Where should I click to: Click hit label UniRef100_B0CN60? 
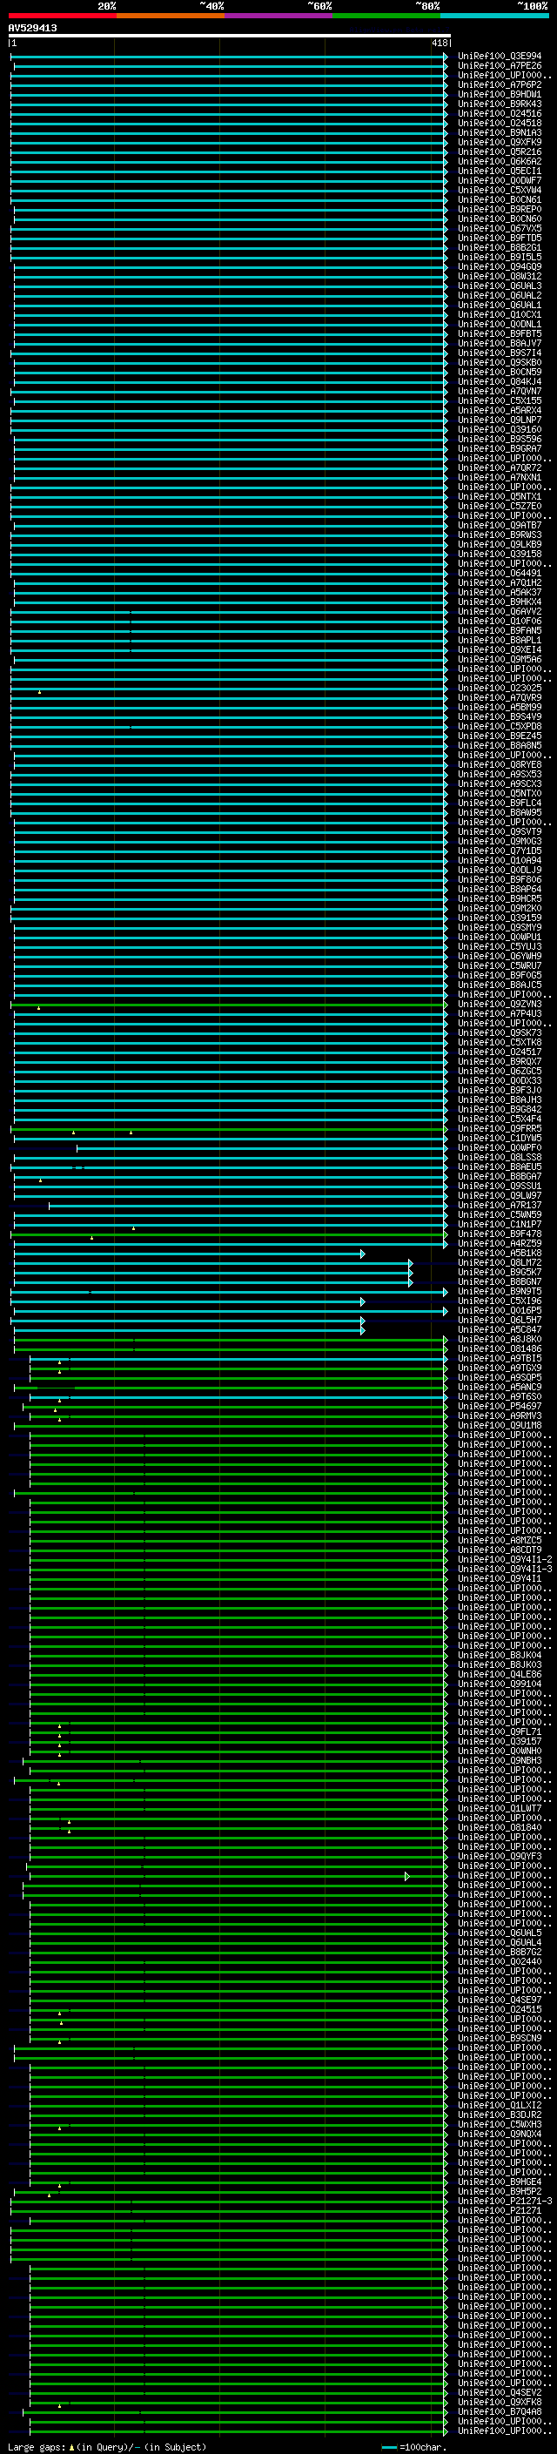(x=500, y=219)
